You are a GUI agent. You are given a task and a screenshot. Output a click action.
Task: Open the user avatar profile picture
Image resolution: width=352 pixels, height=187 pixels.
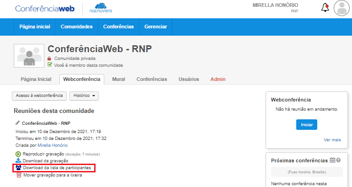click(341, 8)
